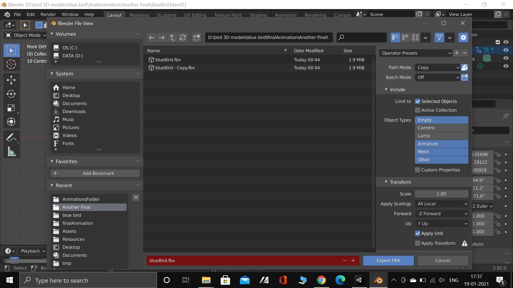Viewport: 513px width, 288px height.
Task: Click the Export FBX button
Action: 388,261
